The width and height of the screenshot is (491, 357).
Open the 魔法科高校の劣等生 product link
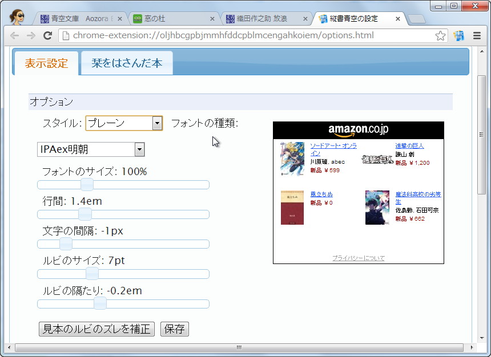click(x=418, y=198)
